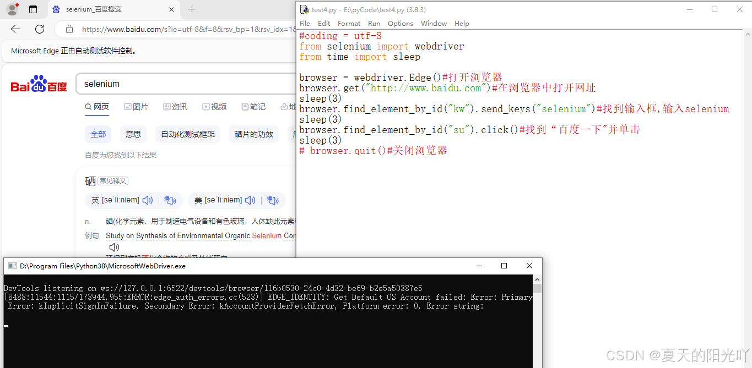Viewport: 752px width, 368px height.
Task: Click the commented browser.quit() line
Action: click(373, 151)
